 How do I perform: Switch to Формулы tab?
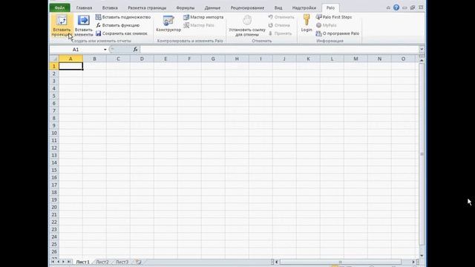[x=185, y=8]
